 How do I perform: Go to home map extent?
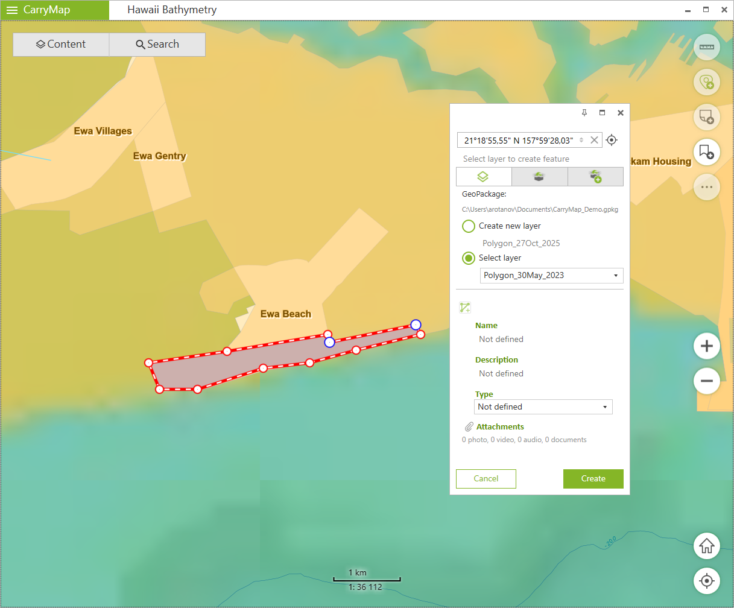706,546
